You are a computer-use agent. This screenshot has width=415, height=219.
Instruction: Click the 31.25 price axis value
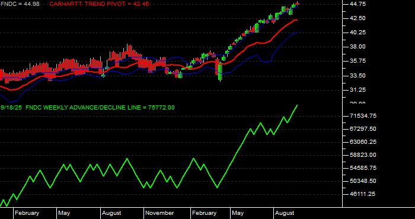(x=357, y=90)
